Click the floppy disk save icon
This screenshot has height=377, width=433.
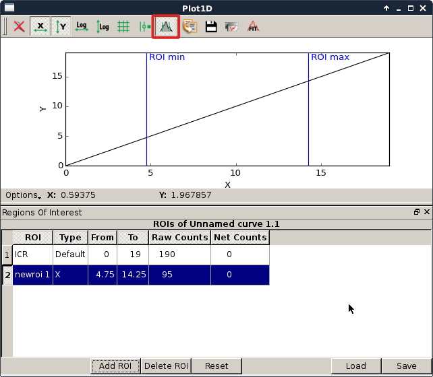(x=210, y=27)
